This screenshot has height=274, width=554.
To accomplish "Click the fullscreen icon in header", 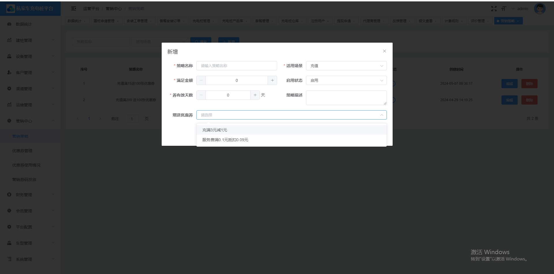I will point(494,9).
